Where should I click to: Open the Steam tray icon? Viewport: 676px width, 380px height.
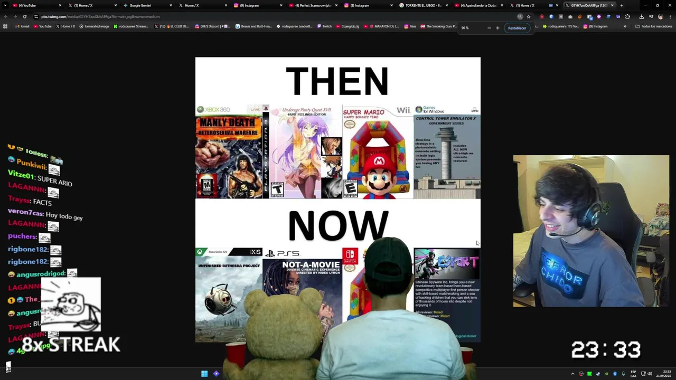tap(598, 374)
